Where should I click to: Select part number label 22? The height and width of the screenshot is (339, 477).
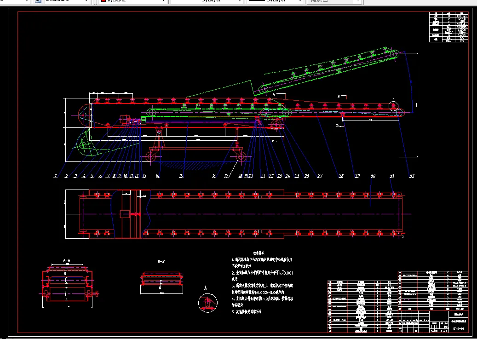(x=271, y=176)
